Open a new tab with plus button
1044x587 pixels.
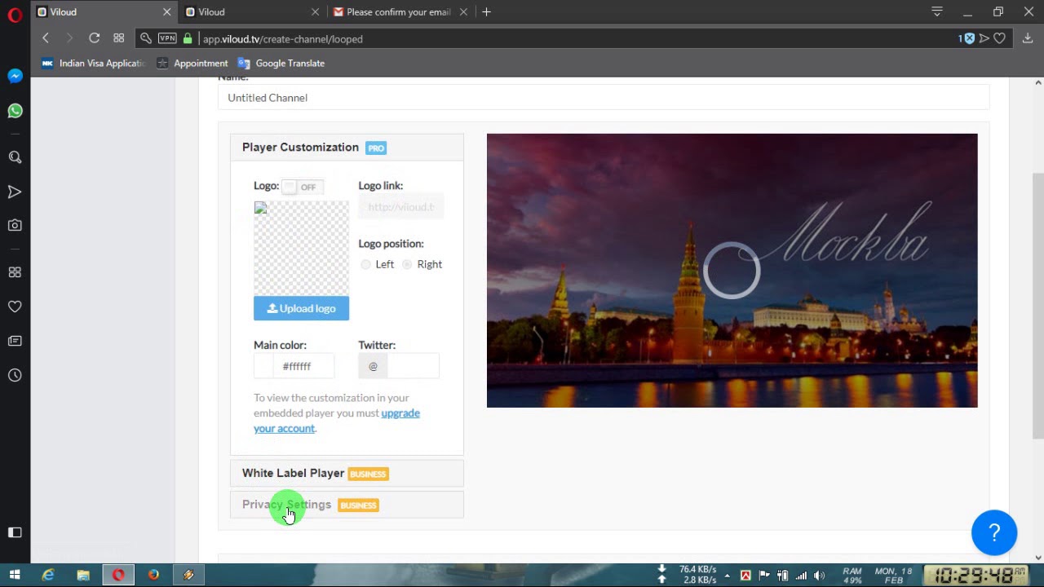click(x=486, y=11)
